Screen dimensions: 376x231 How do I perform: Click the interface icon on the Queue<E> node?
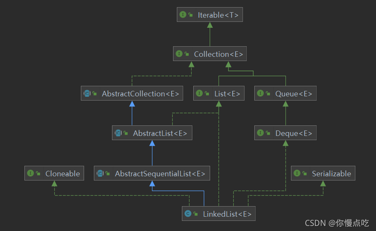(x=260, y=93)
